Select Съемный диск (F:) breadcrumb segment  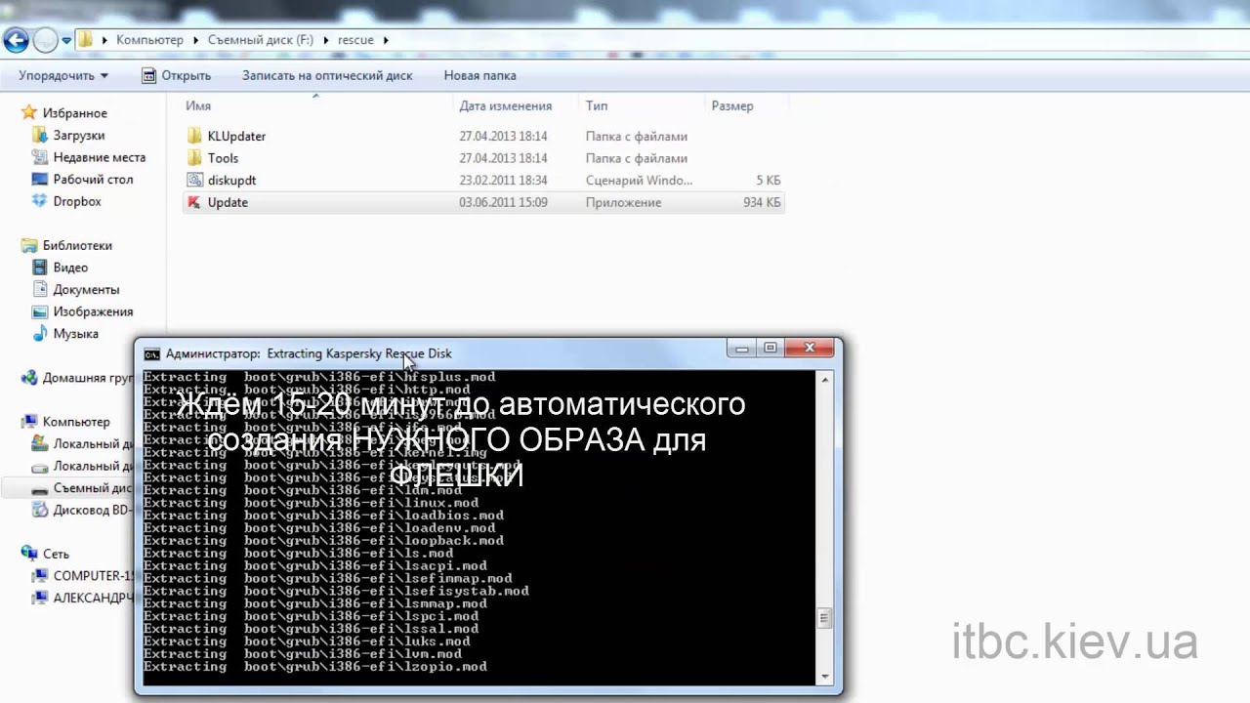coord(261,40)
